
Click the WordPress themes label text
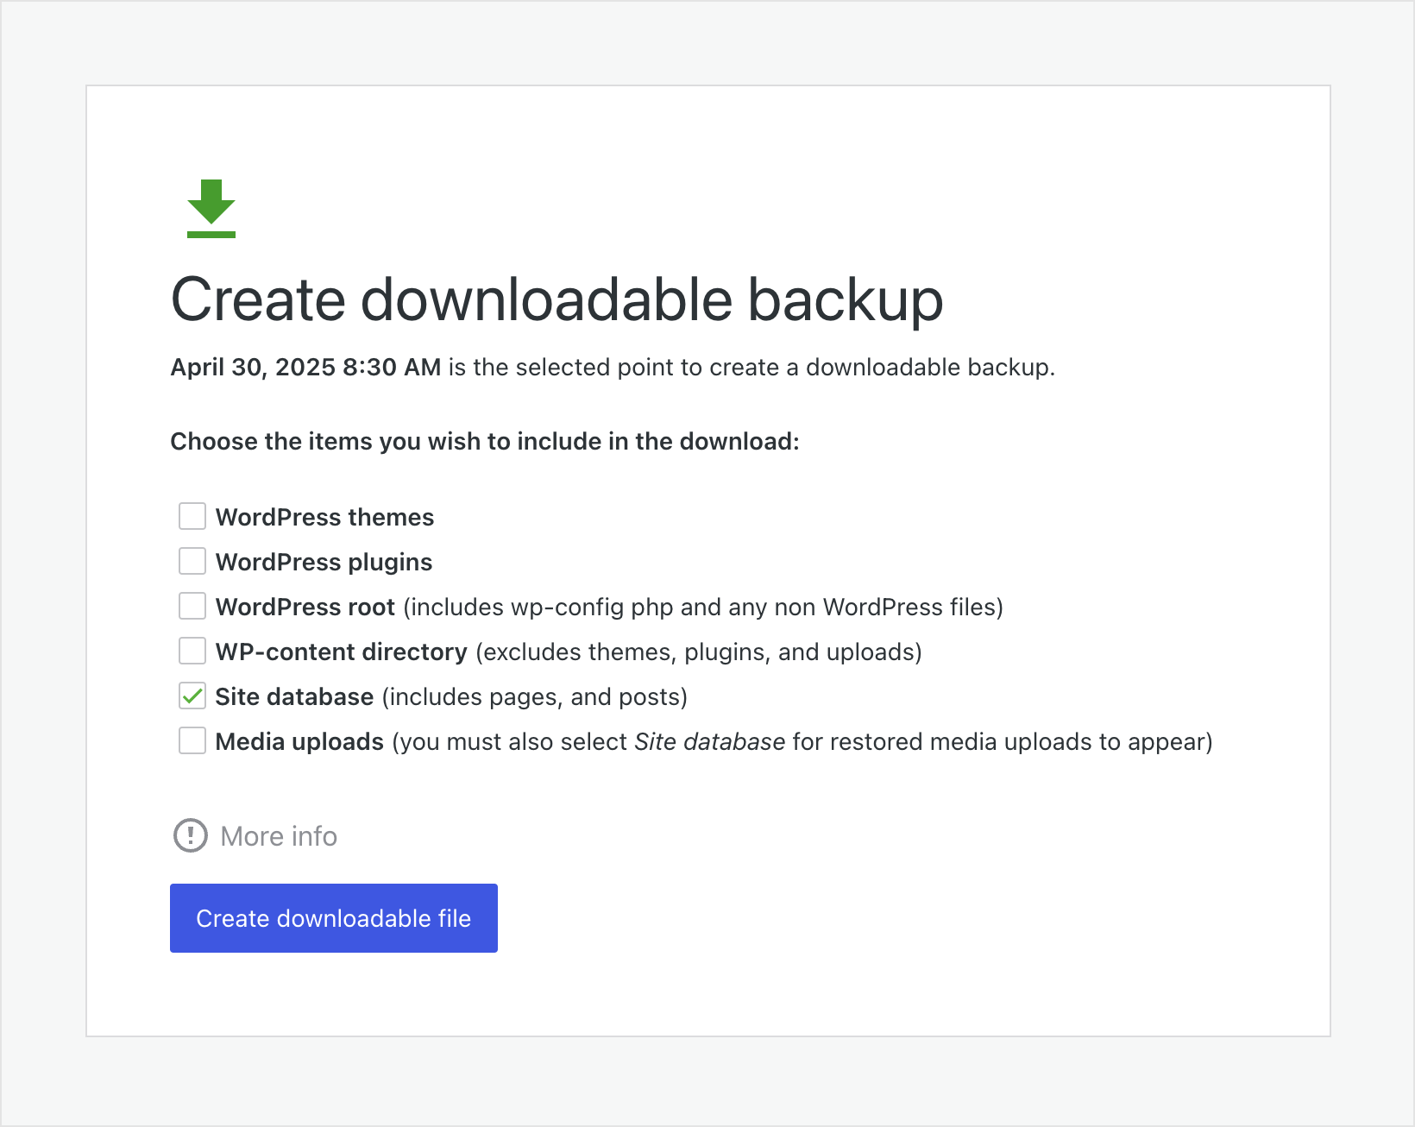(324, 516)
